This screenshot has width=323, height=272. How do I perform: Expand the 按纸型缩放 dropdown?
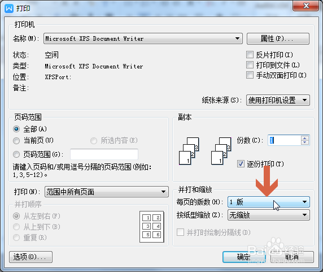(268, 215)
